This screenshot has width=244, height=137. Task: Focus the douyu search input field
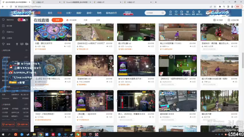pos(153,13)
